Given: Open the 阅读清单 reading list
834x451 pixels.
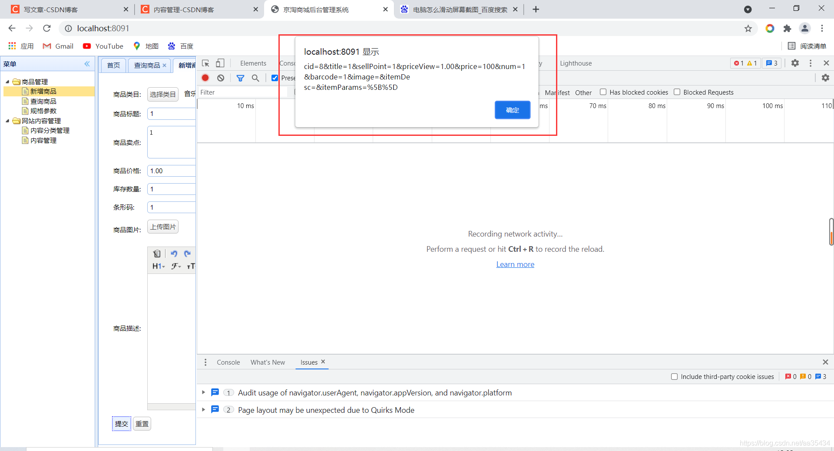Looking at the screenshot, I should (x=807, y=46).
